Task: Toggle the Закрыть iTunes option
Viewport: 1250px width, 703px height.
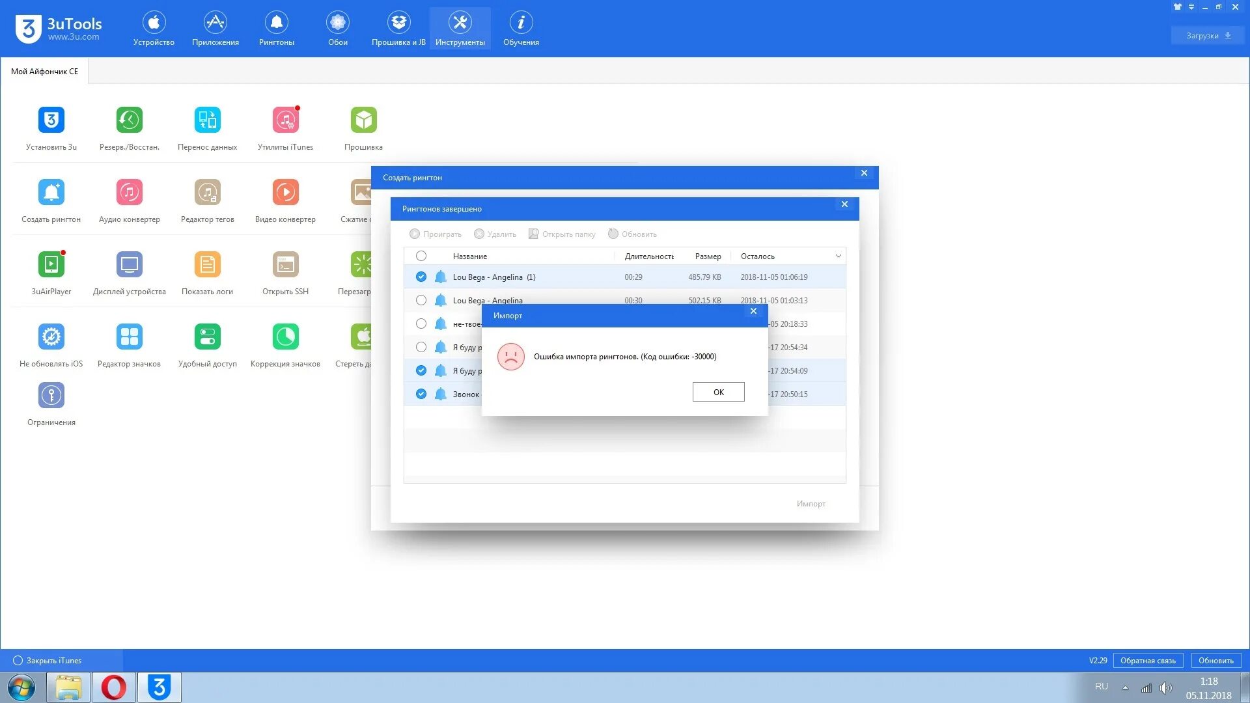Action: coord(18,661)
